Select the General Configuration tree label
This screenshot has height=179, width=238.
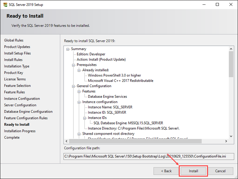tap(94, 86)
